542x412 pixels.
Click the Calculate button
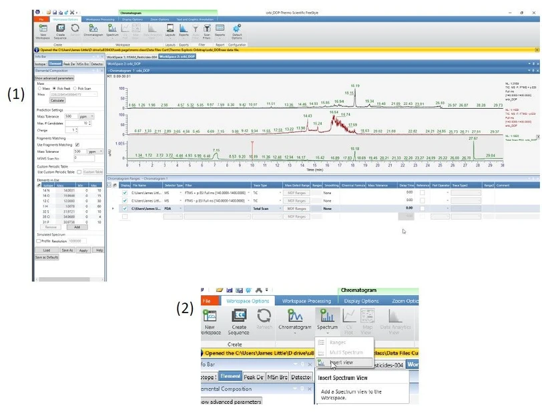coord(57,100)
